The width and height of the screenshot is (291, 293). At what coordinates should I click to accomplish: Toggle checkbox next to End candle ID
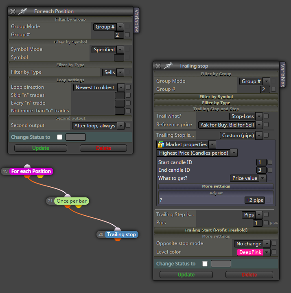coord(270,170)
